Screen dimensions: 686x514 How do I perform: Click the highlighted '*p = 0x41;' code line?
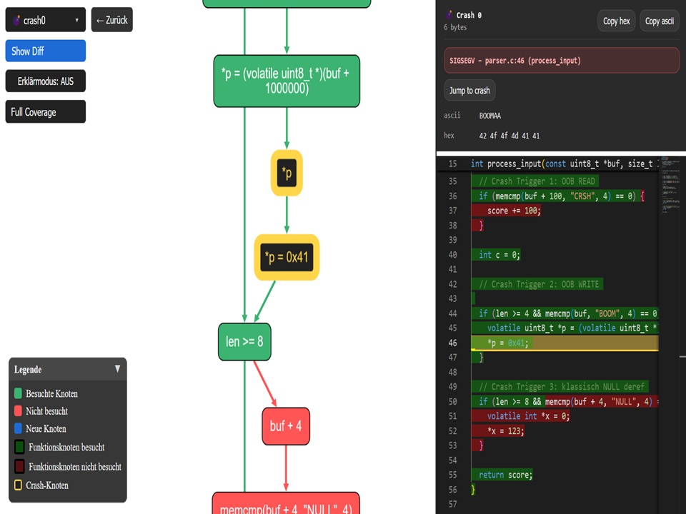pyautogui.click(x=565, y=343)
